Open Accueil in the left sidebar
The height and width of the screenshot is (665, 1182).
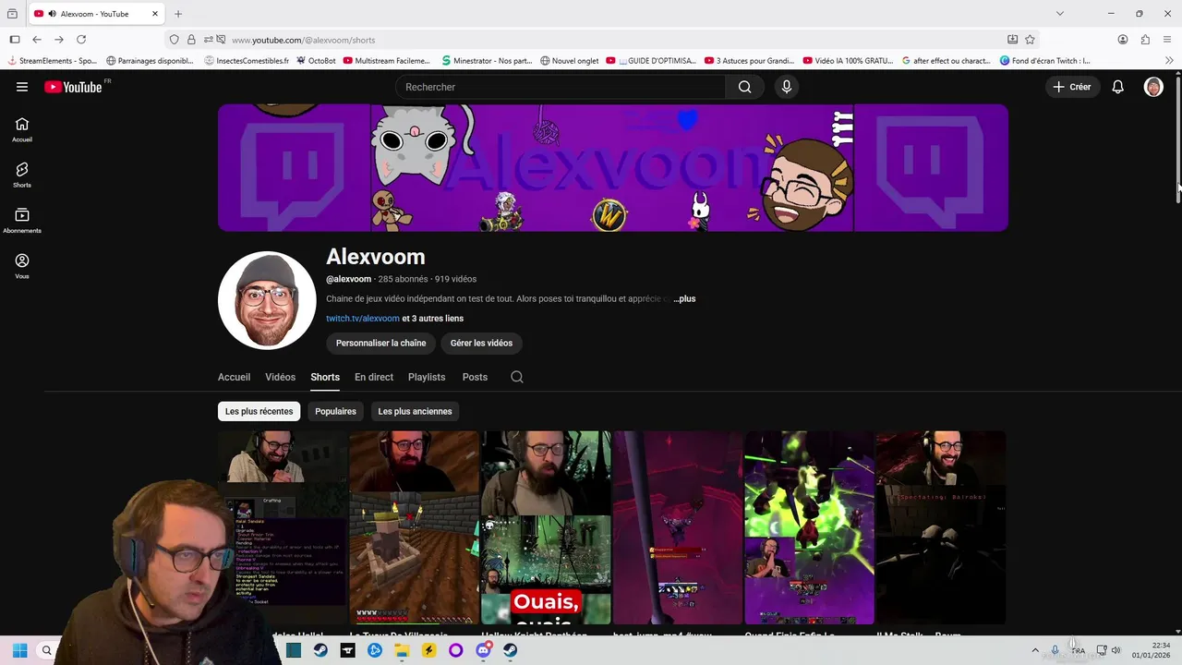22,129
